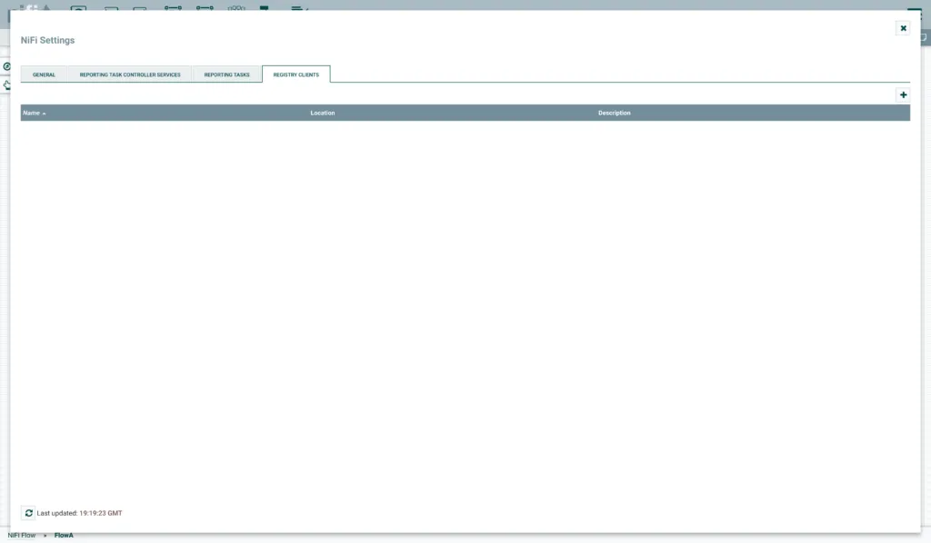931x543 pixels.
Task: Select the Processor icon in top toolbar
Action: coord(78,8)
